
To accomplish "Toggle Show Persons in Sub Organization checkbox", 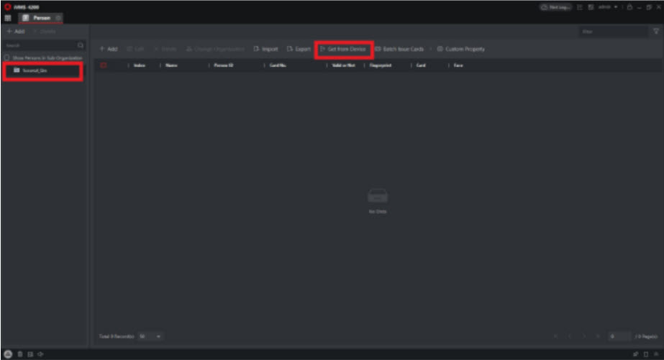I will coord(6,57).
